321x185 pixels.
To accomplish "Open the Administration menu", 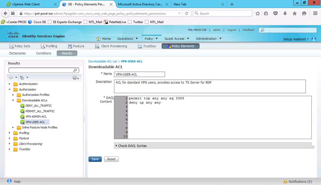I will [x=206, y=39].
